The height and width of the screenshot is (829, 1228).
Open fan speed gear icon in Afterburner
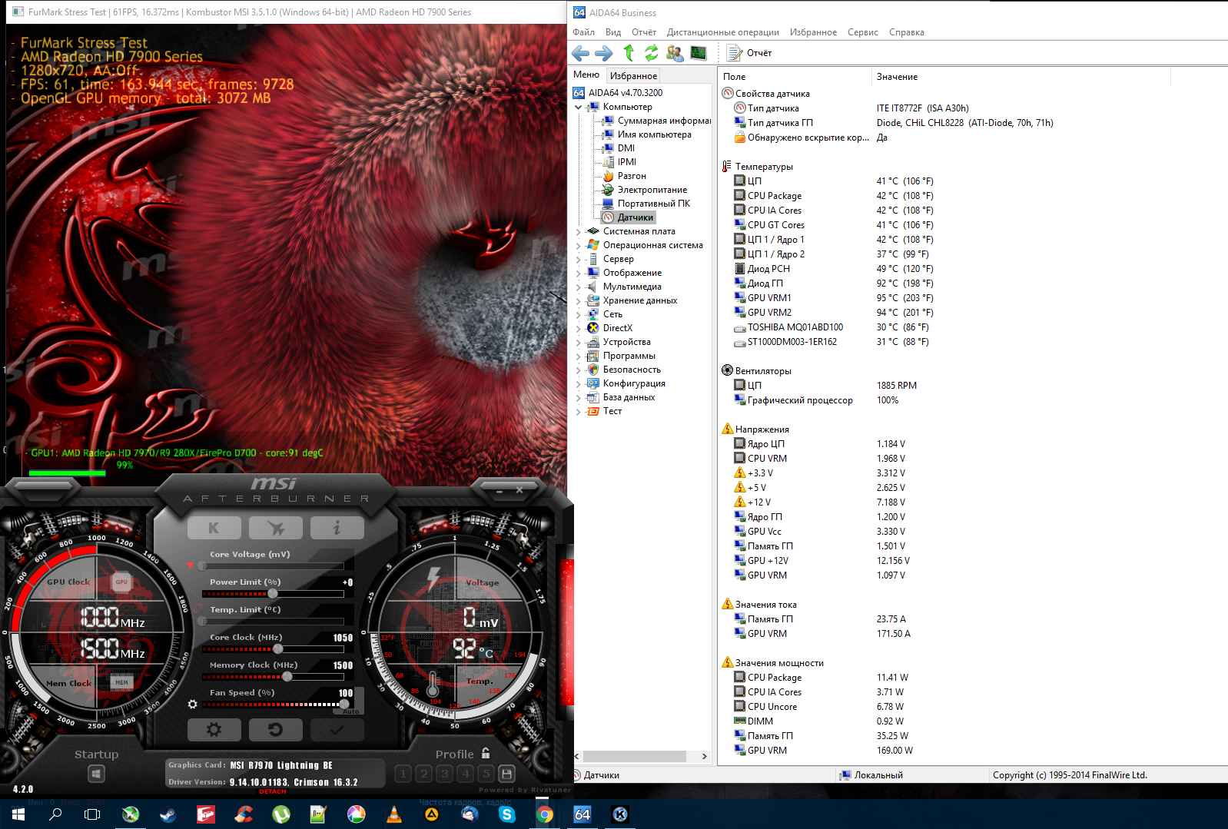coord(192,704)
